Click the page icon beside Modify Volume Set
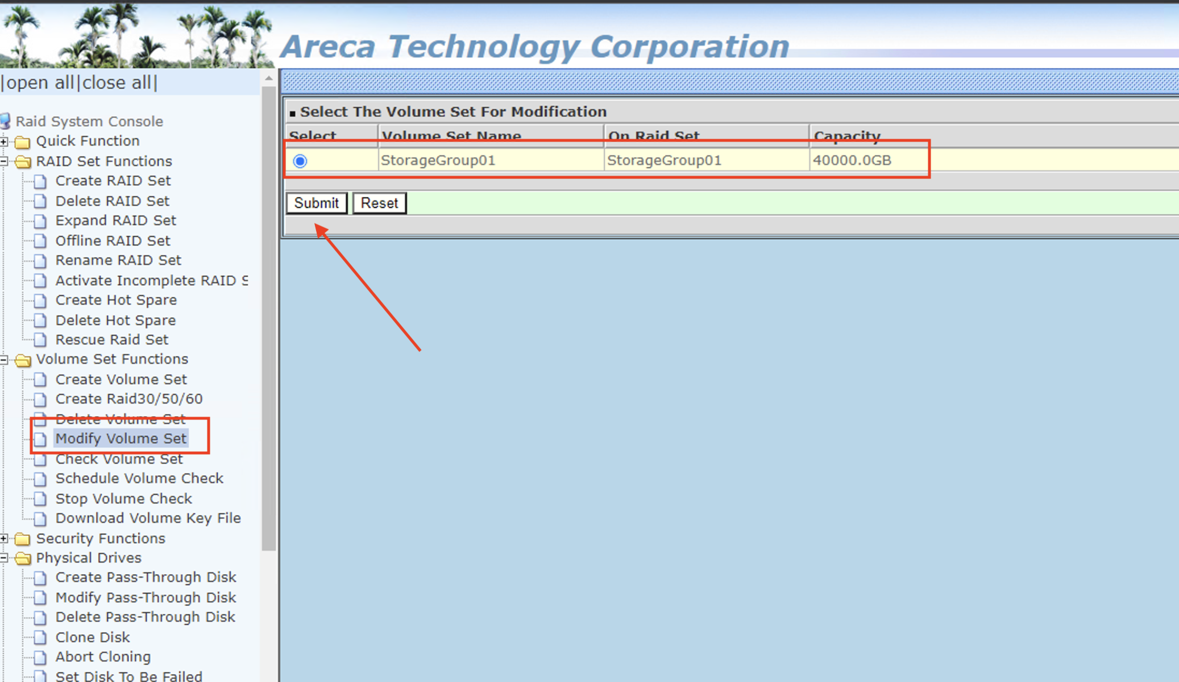Viewport: 1179px width, 682px height. [x=40, y=439]
